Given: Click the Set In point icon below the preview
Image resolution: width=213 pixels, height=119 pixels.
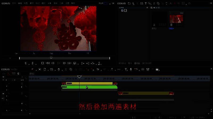Looking at the screenshot, I should click(x=26, y=63).
